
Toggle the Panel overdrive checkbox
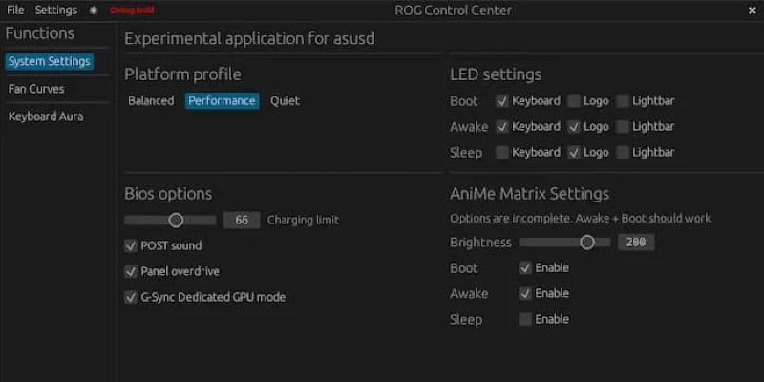point(130,272)
